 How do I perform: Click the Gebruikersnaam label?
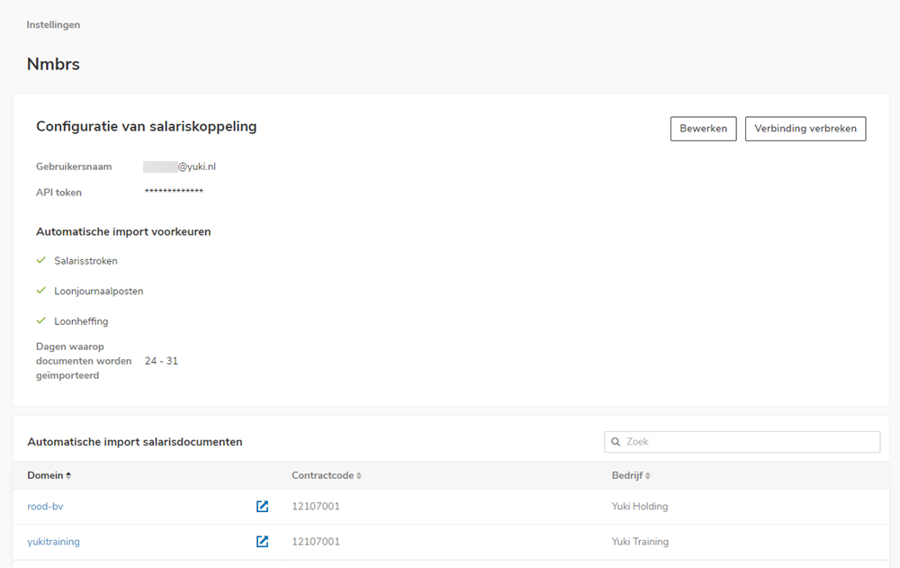[74, 167]
